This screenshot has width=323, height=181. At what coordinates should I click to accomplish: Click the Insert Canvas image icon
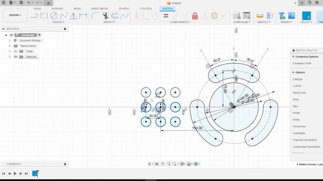click(292, 16)
